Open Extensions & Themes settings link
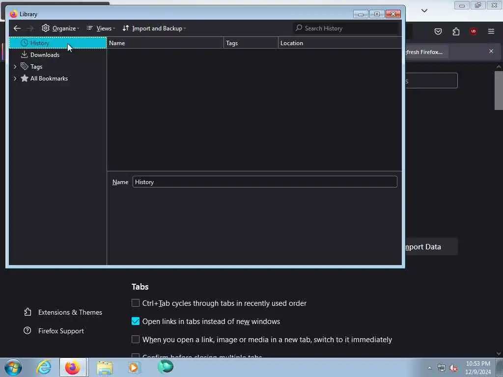This screenshot has width=503, height=377. point(63,312)
